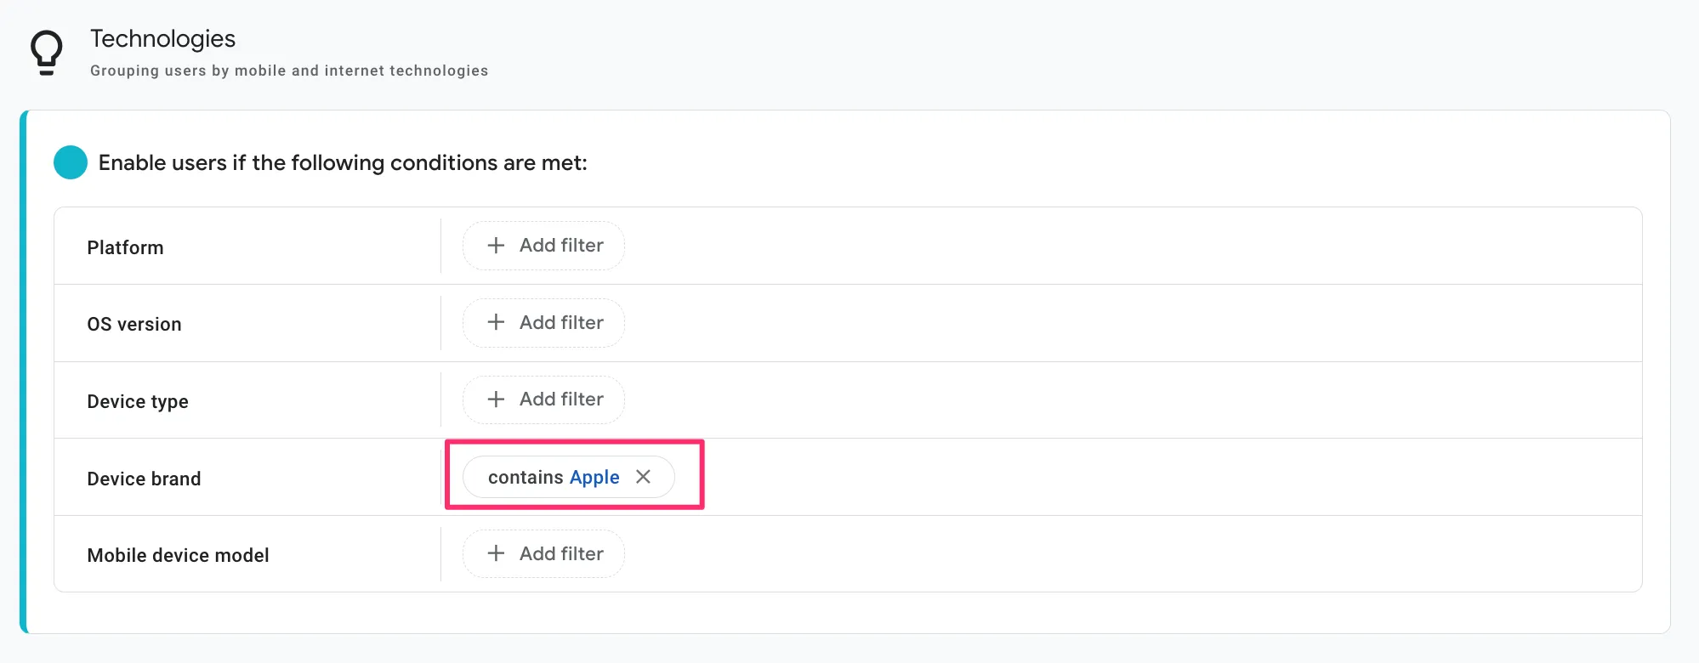Screen dimensions: 1699x663
Task: Click the plus icon in OS version row
Action: (496, 322)
